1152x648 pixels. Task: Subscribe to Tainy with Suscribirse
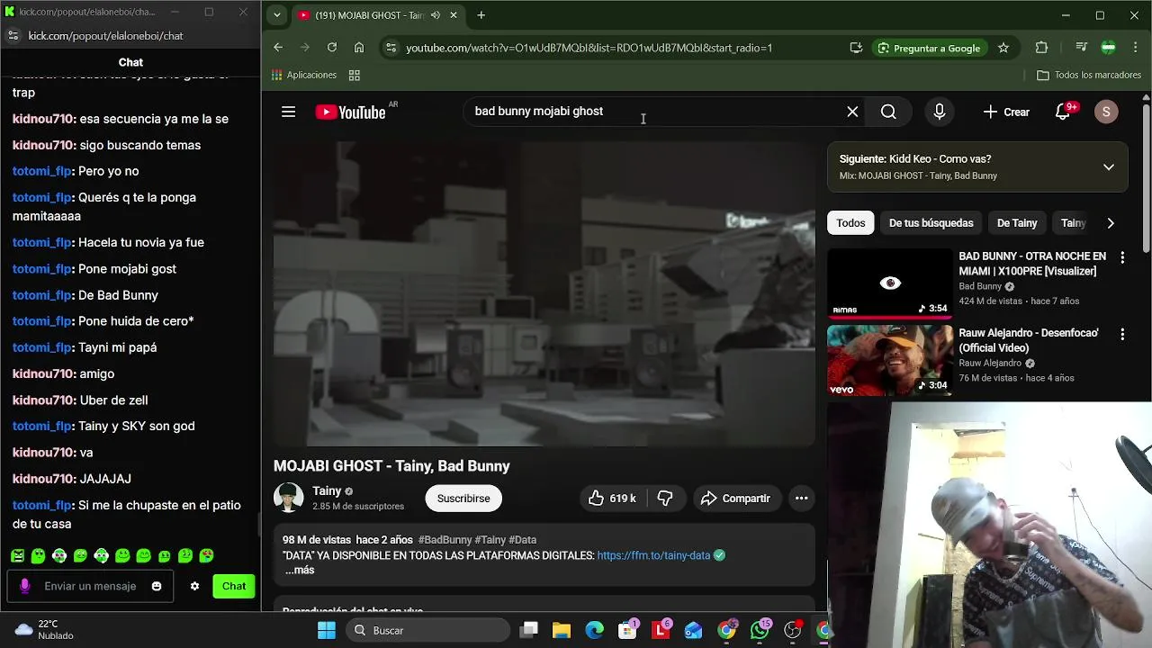[x=463, y=498]
